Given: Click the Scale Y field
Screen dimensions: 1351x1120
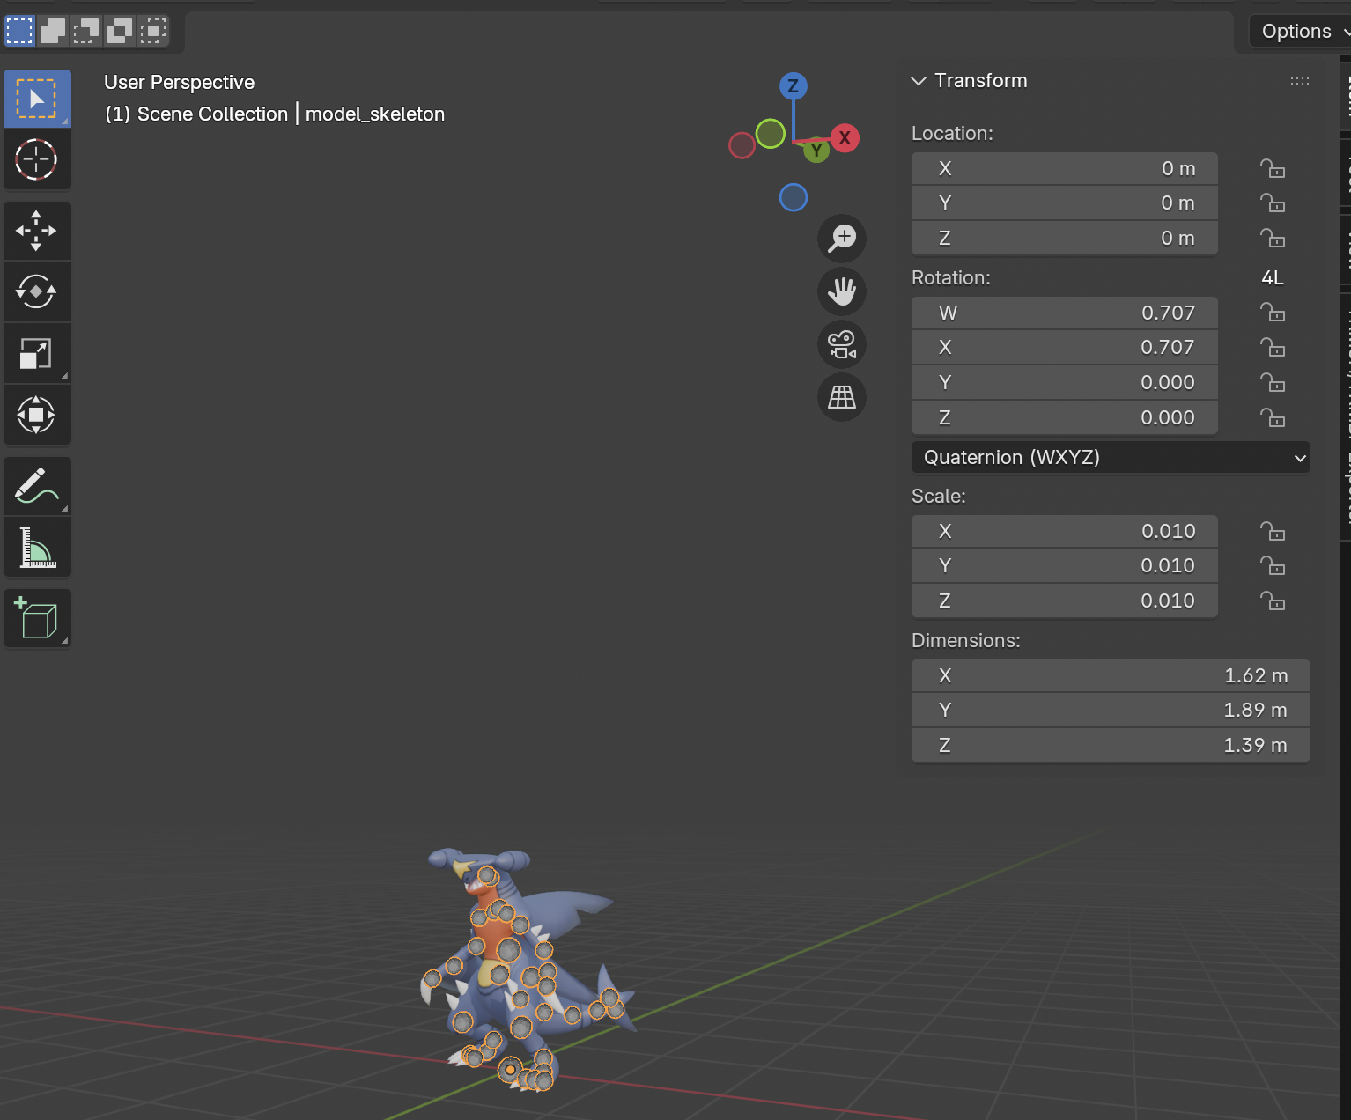Looking at the screenshot, I should 1065,565.
